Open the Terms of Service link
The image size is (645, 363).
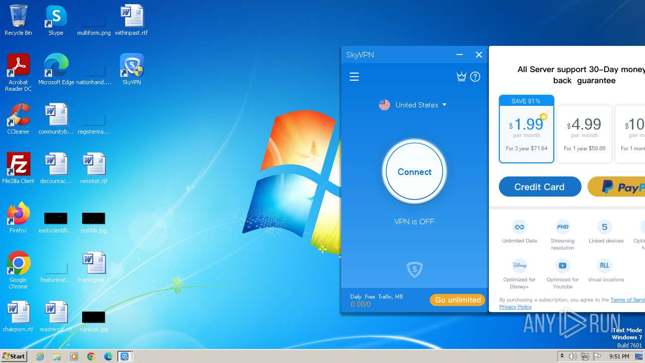(627, 300)
